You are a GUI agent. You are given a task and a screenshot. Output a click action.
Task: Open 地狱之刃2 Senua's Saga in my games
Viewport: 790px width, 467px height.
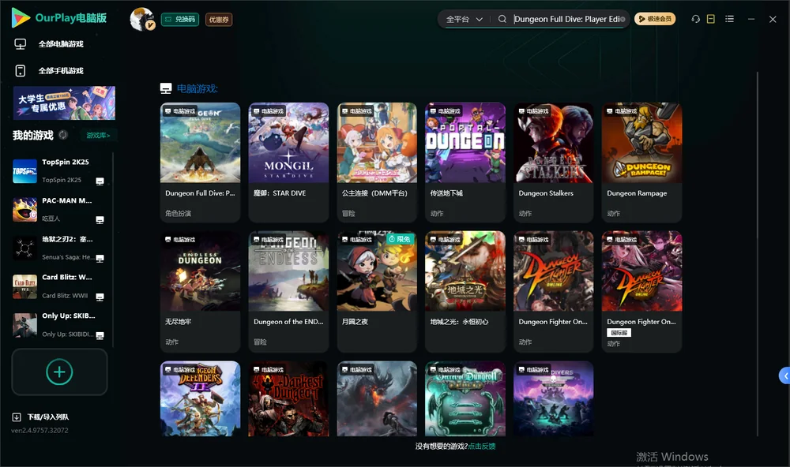click(59, 248)
